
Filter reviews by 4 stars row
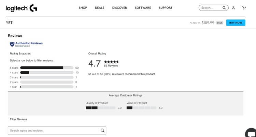(44, 72)
